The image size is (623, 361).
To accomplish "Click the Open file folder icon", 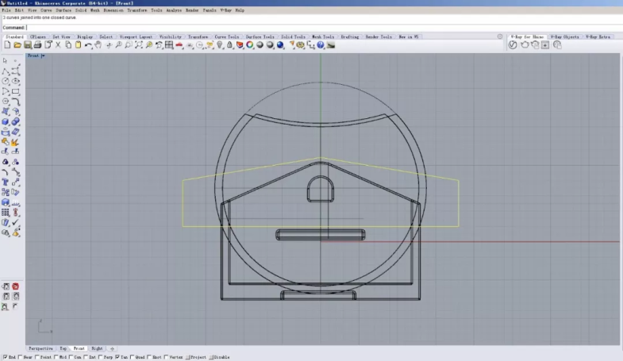I will coord(17,45).
